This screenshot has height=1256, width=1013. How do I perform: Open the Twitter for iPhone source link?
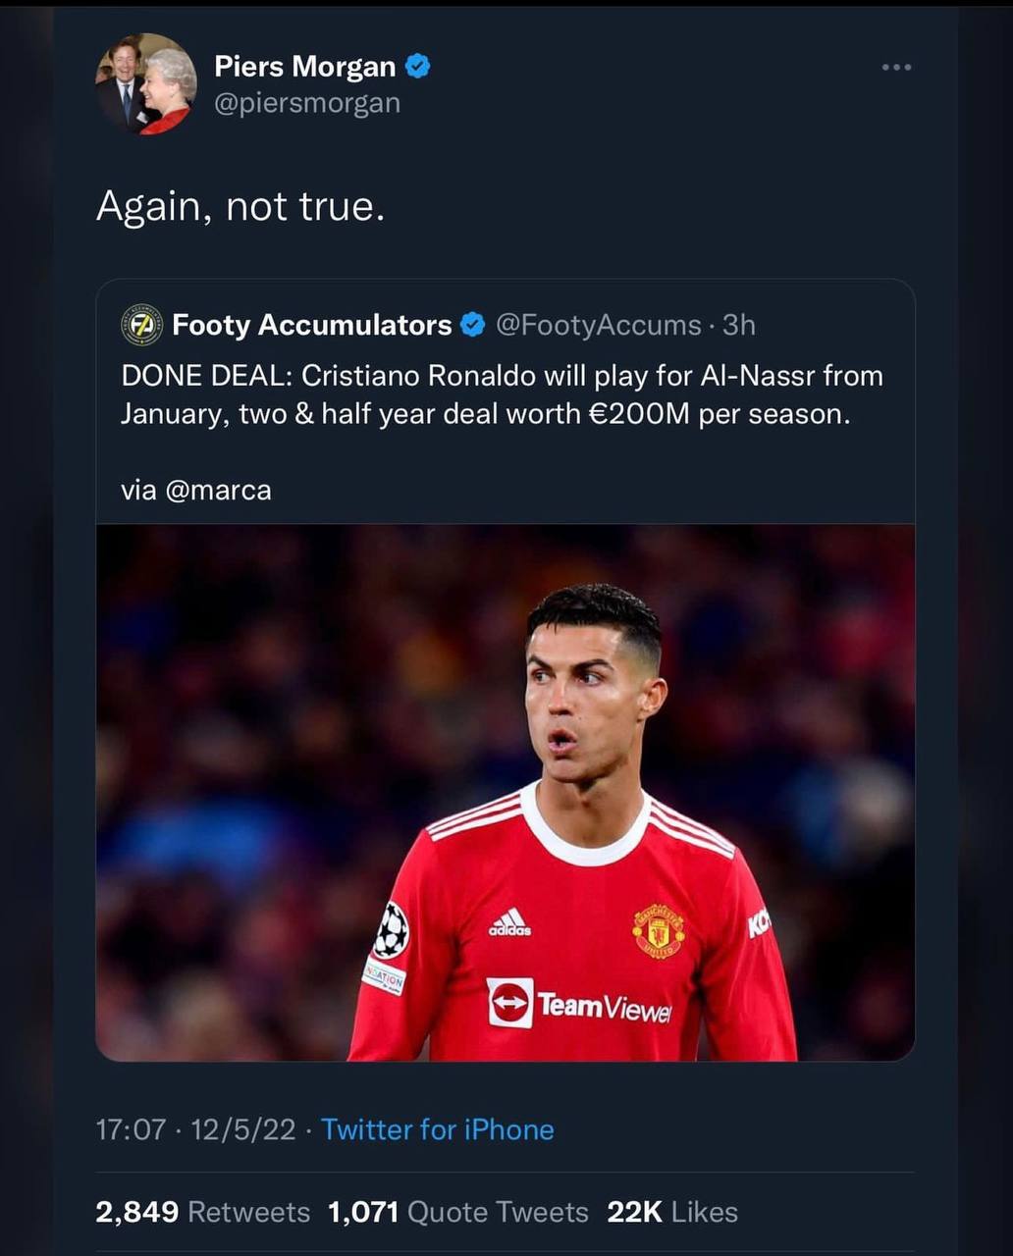[x=437, y=1129]
